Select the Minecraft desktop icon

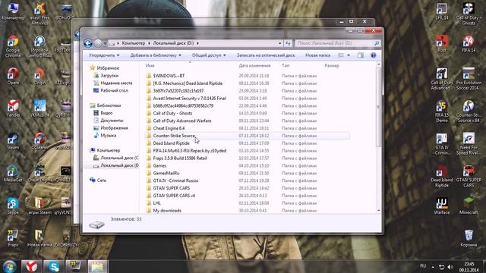pos(469,206)
